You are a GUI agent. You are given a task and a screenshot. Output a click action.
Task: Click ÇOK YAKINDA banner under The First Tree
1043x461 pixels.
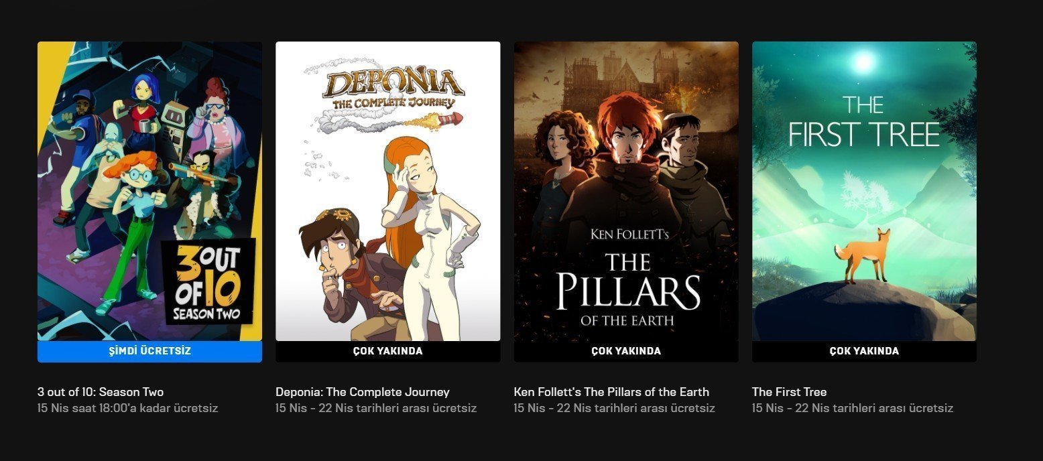coord(864,352)
